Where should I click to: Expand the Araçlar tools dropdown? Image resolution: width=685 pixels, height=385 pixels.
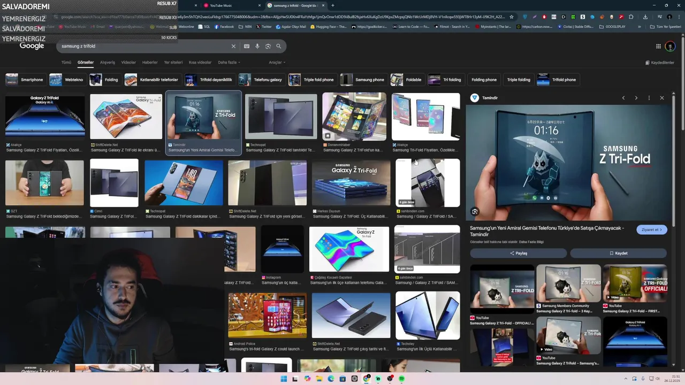click(x=277, y=63)
